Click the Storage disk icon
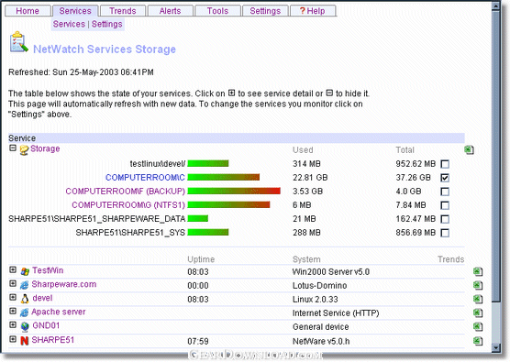This screenshot has height=362, width=510. point(24,149)
